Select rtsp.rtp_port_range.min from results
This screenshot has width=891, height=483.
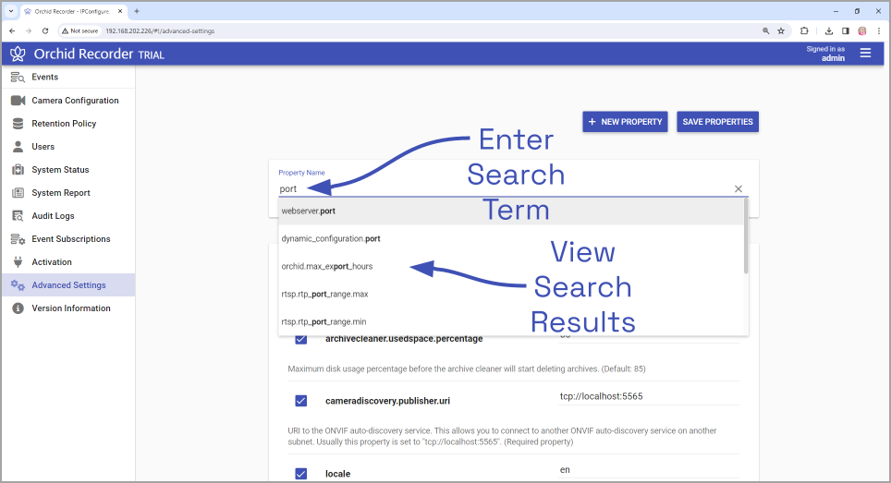click(511, 321)
